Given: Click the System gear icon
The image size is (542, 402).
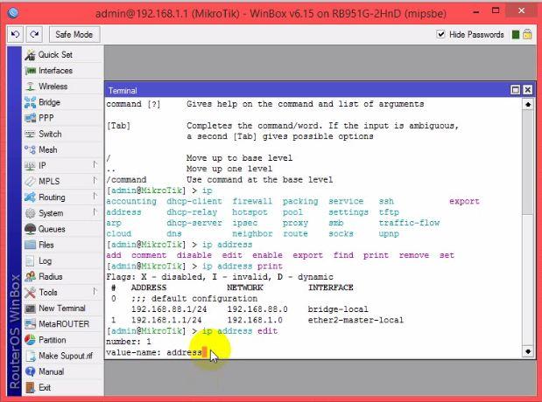Looking at the screenshot, I should click(x=30, y=213).
